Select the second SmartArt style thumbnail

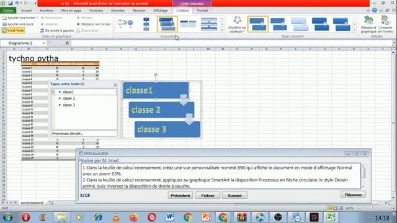point(279,24)
